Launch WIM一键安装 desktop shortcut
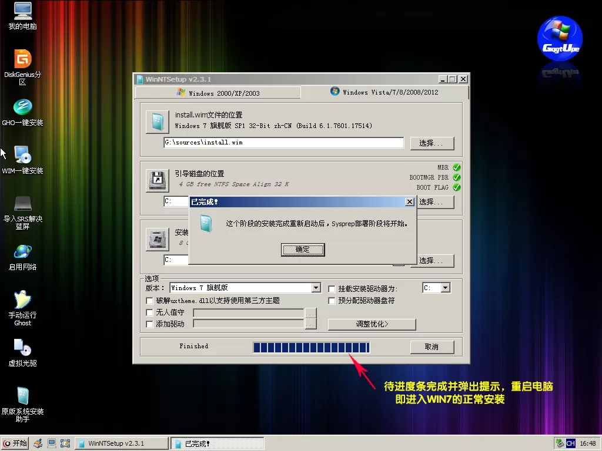Image resolution: width=602 pixels, height=451 pixels. point(22,156)
